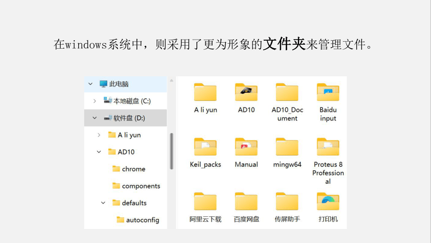Click the mingw64 name text
Image resolution: width=431 pixels, height=243 pixels.
[x=287, y=165]
